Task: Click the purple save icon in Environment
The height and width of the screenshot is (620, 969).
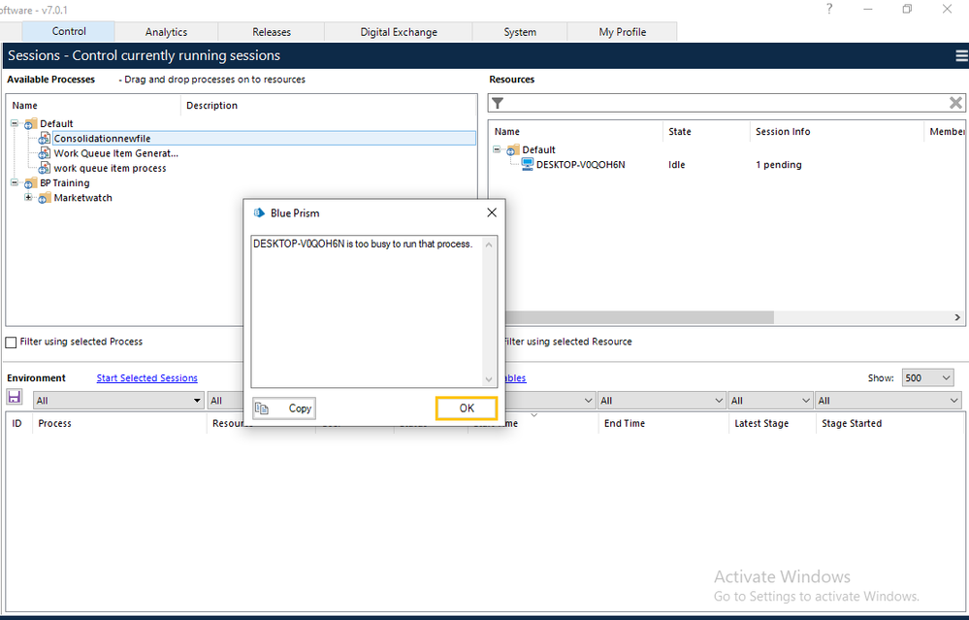Action: point(15,397)
